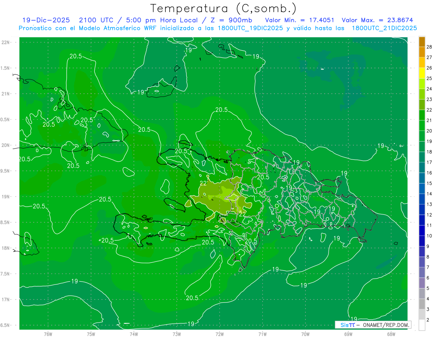Click the "73W" longitude axis label
Screen dimensions: 439x339
tap(177, 334)
